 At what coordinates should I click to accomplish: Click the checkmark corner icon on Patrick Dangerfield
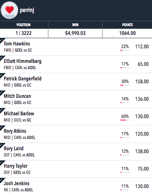click(2, 75)
